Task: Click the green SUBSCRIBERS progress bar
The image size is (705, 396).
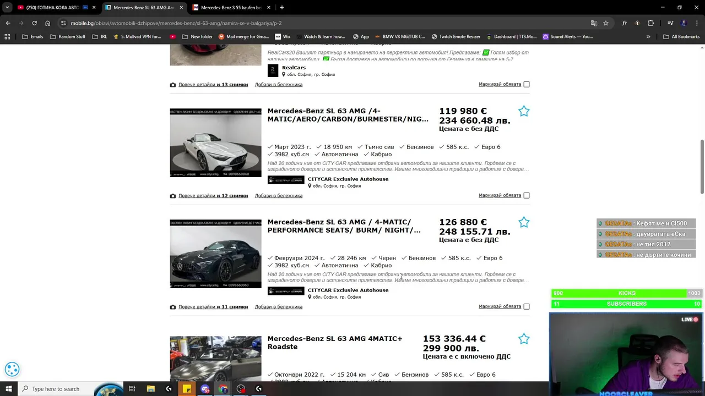Action: point(627,304)
